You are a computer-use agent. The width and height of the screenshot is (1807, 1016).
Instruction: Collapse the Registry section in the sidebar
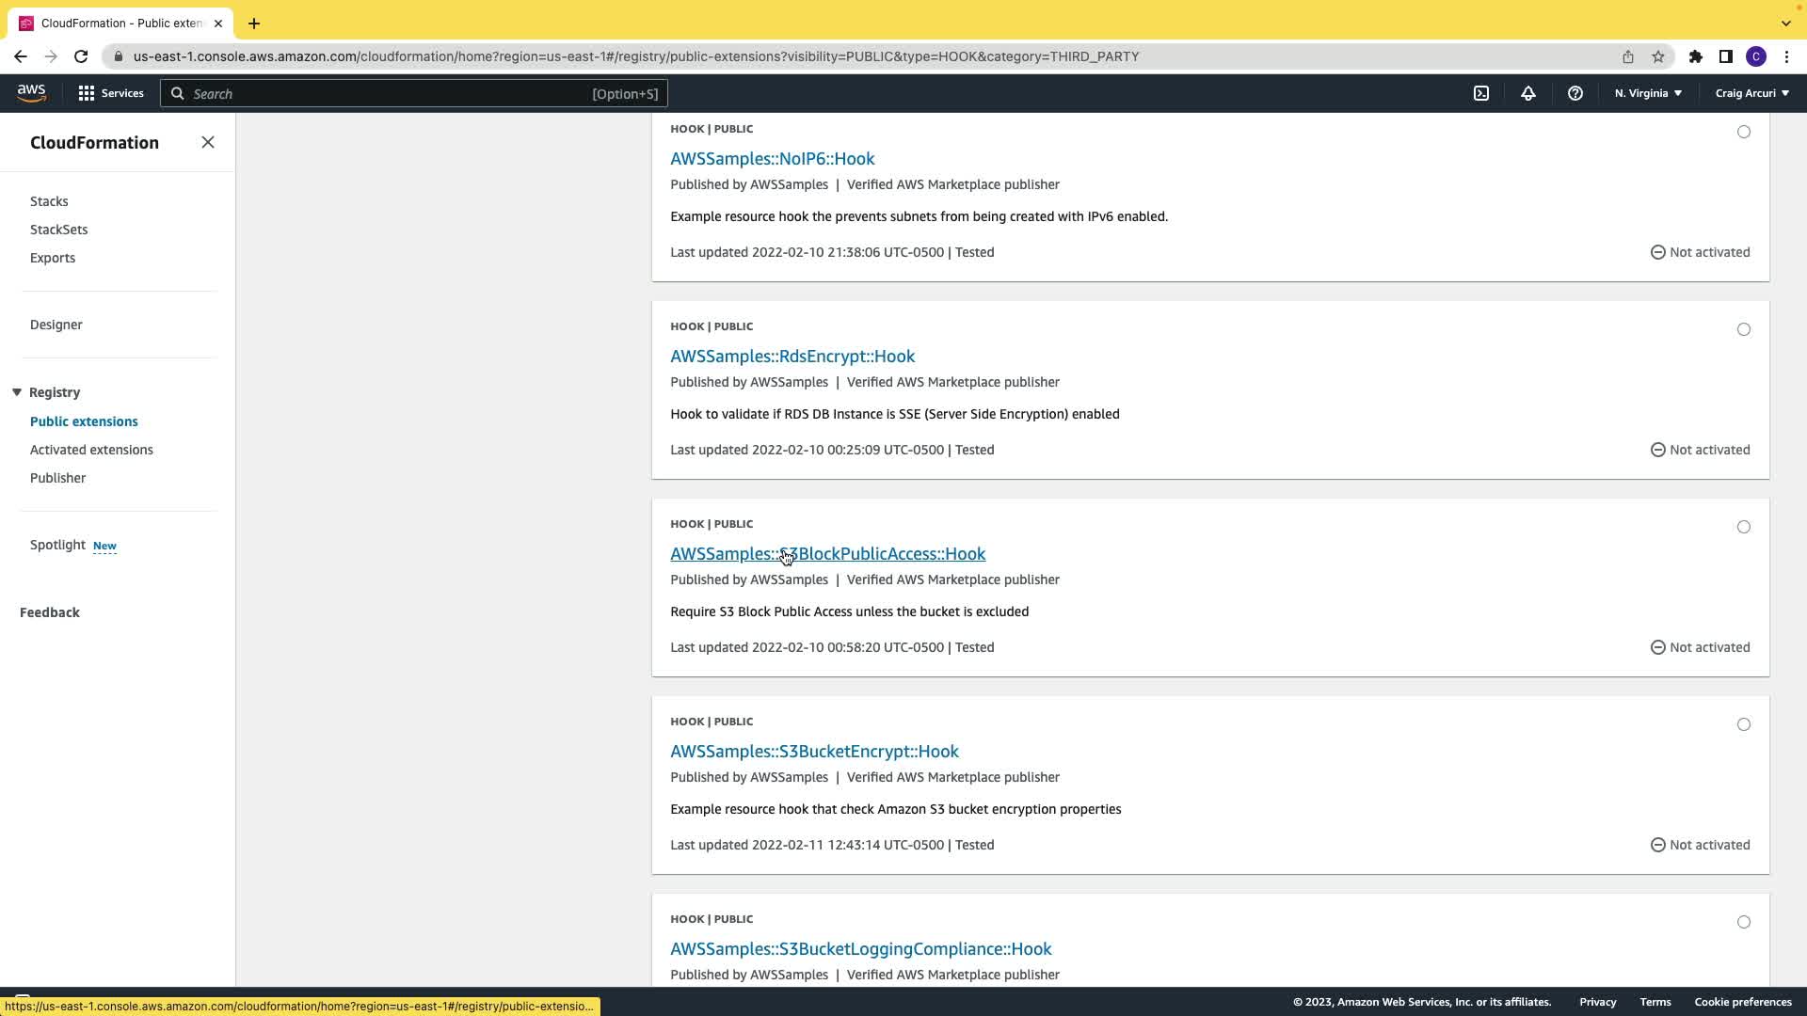[17, 392]
